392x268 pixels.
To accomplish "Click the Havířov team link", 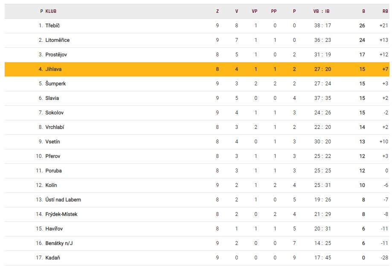I will pyautogui.click(x=54, y=229).
